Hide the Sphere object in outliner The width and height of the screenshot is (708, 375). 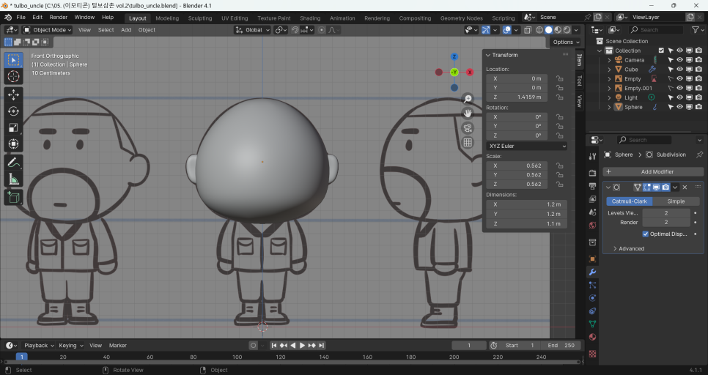[679, 107]
